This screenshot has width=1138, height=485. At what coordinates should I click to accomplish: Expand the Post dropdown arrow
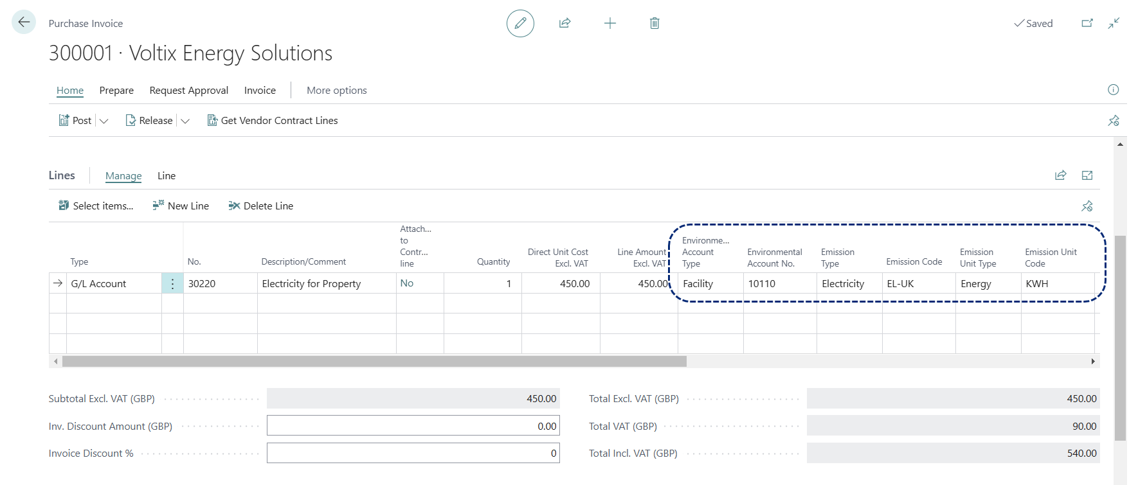[104, 121]
